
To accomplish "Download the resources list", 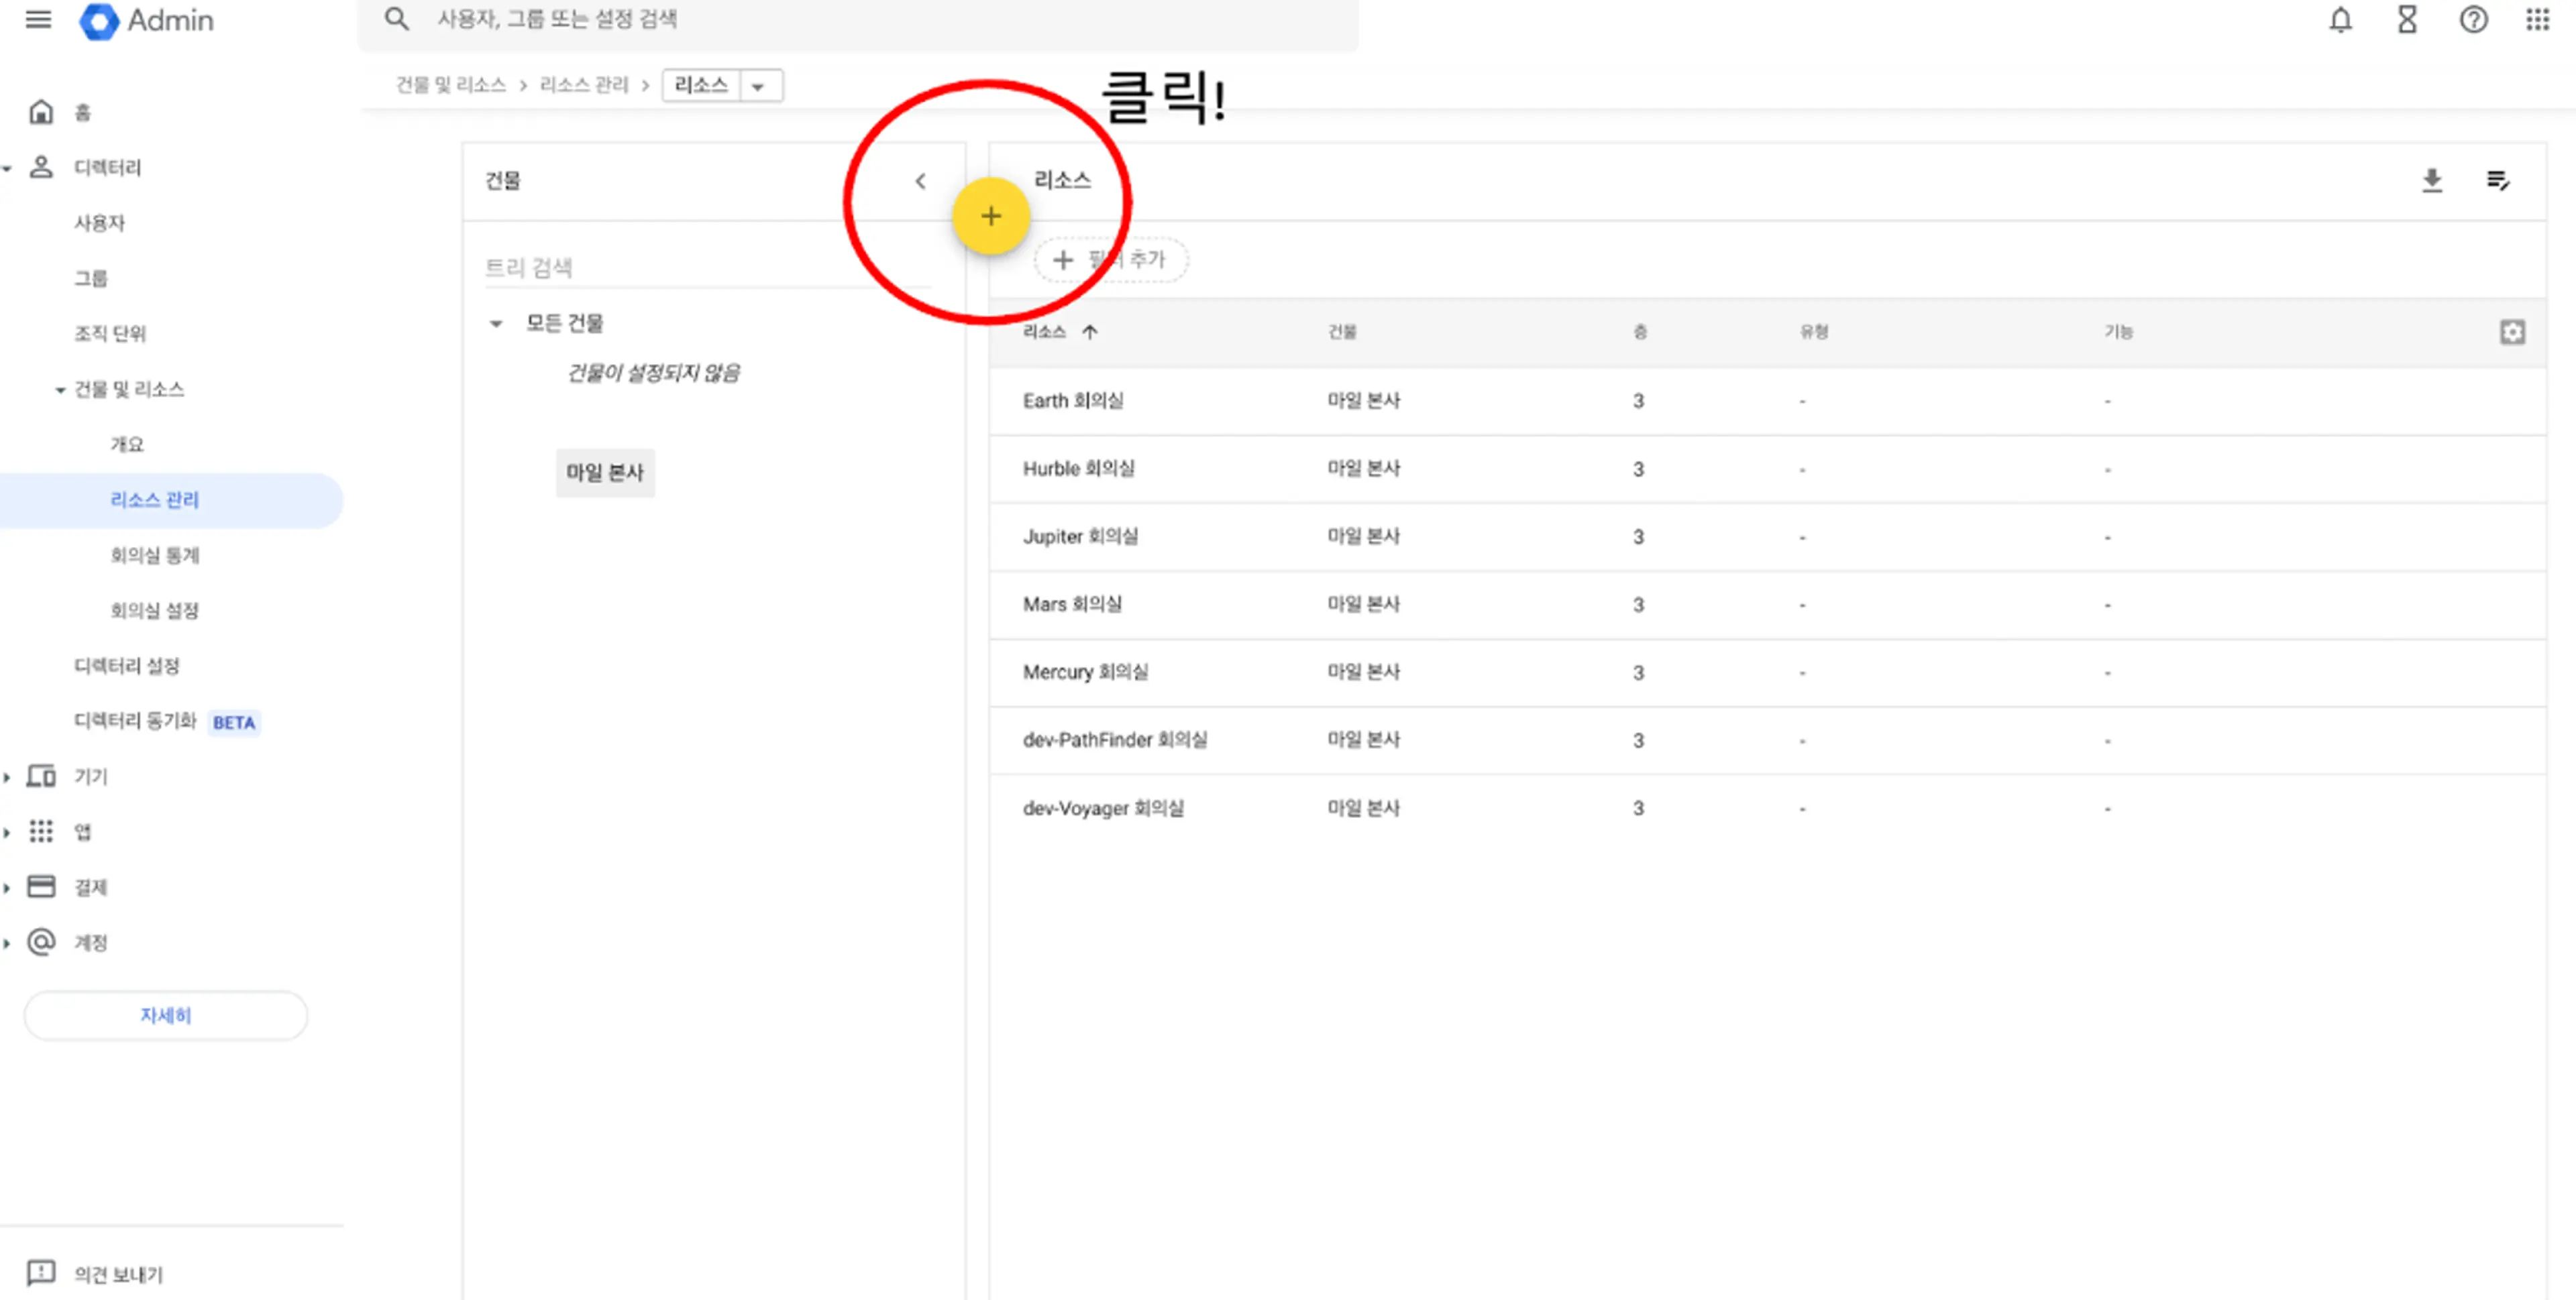I will [x=2432, y=181].
